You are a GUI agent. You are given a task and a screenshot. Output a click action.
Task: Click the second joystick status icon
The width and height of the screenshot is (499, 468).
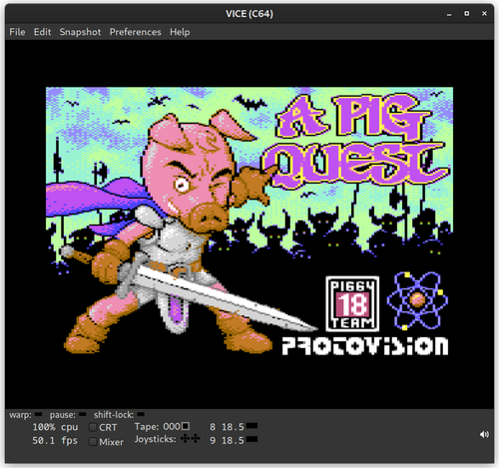[x=196, y=439]
